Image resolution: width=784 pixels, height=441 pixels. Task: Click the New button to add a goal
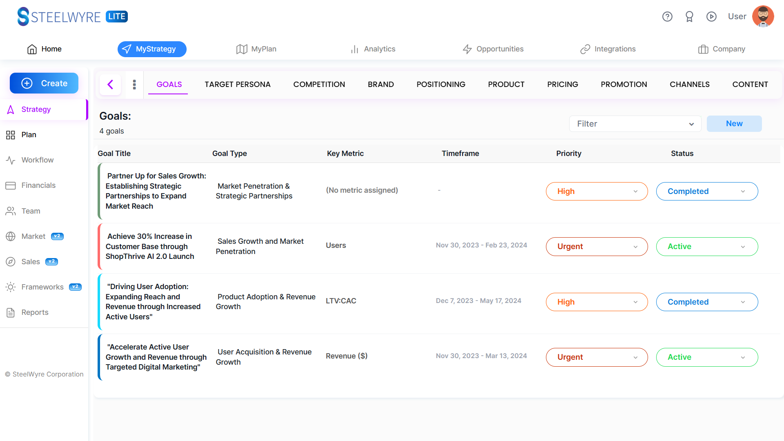(x=734, y=124)
